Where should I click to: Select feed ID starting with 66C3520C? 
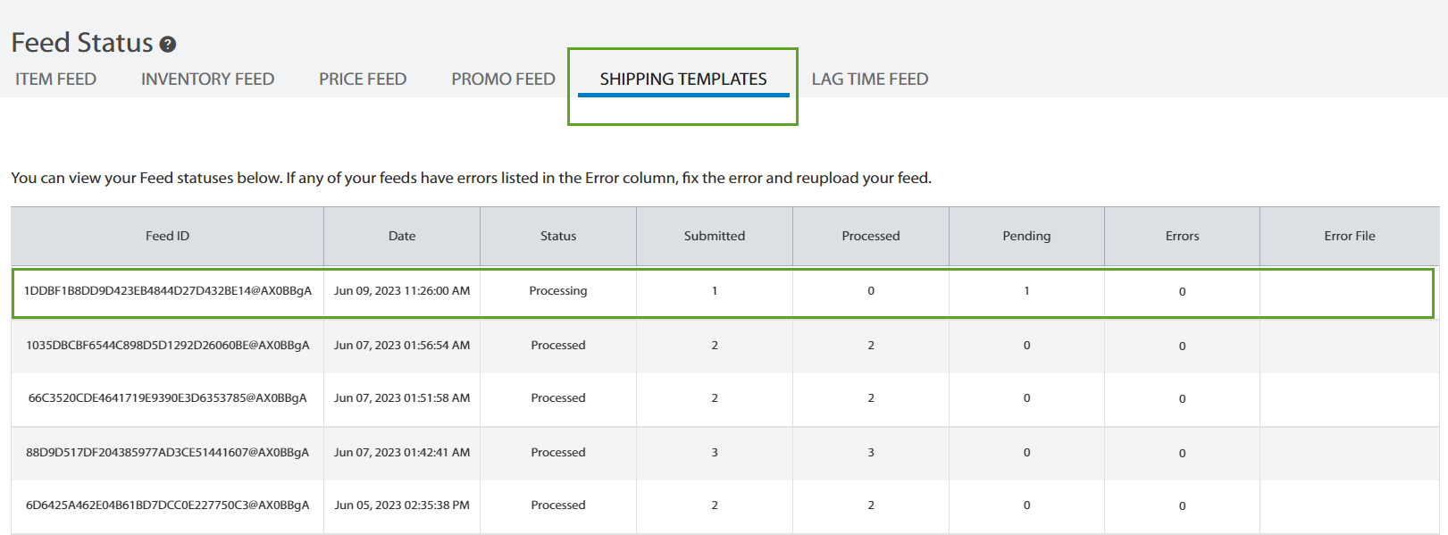pos(168,397)
